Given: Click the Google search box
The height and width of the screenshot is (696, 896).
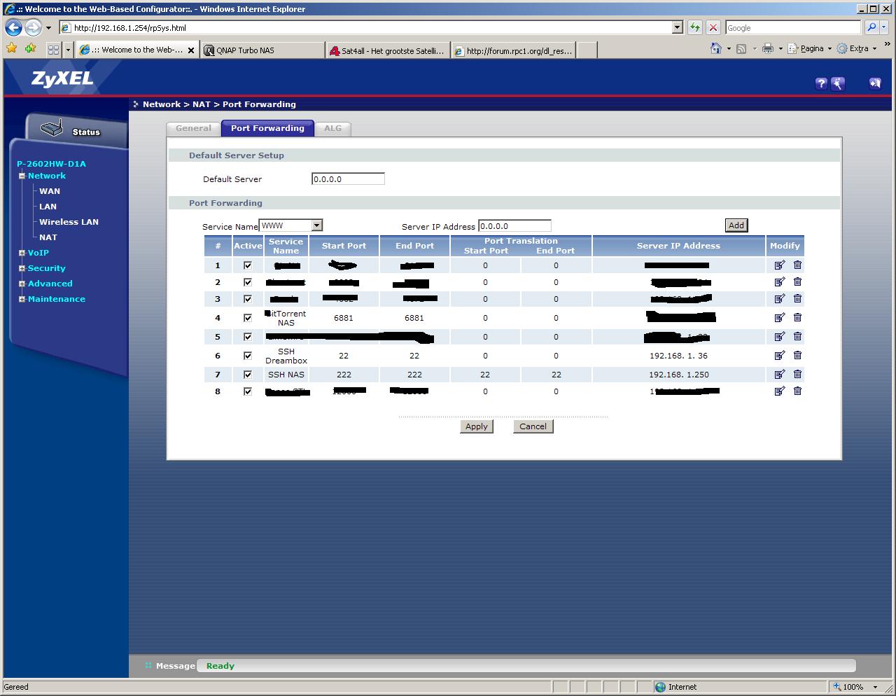Looking at the screenshot, I should 793,27.
